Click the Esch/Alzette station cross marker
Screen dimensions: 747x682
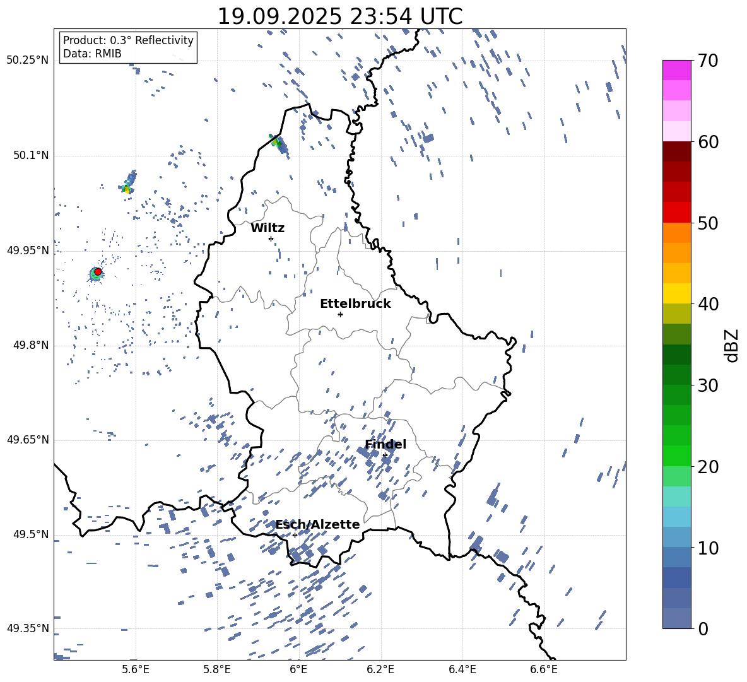click(295, 535)
